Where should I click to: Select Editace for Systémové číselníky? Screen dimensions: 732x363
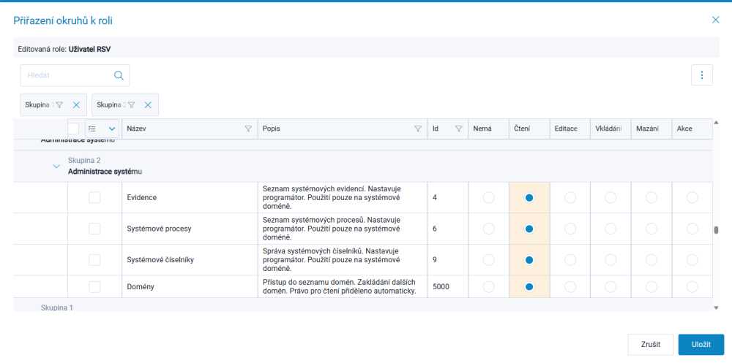(570, 260)
